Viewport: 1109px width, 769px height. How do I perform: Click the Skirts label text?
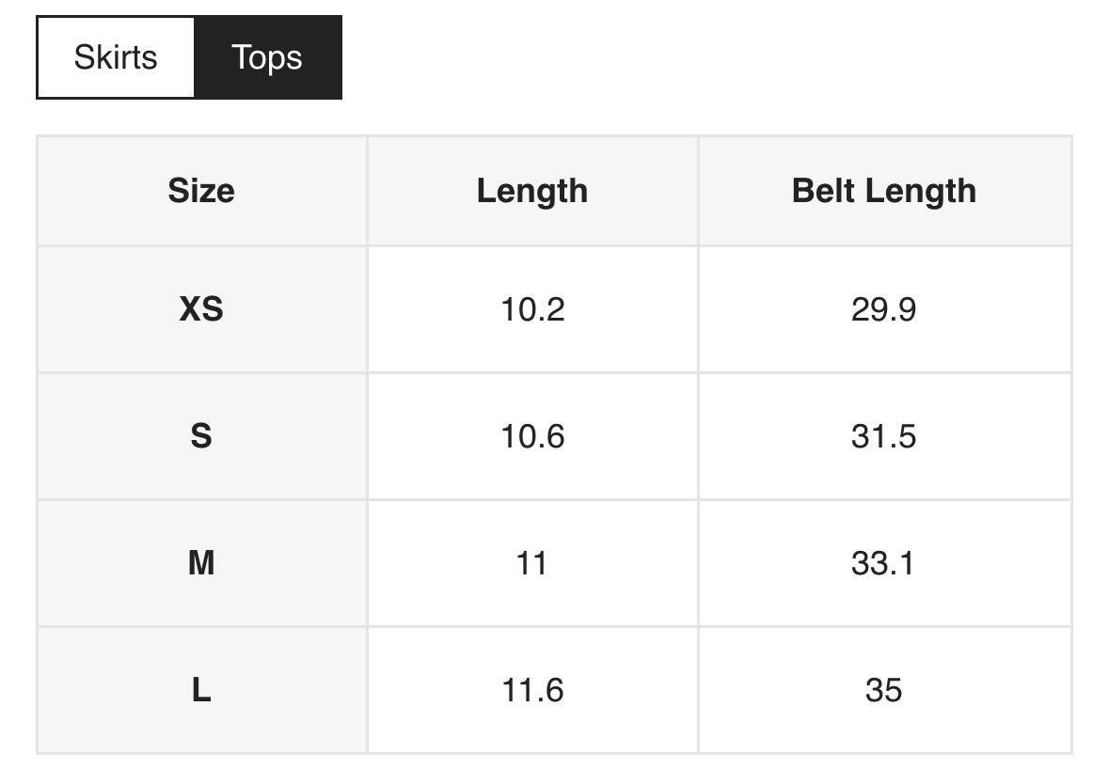point(116,57)
